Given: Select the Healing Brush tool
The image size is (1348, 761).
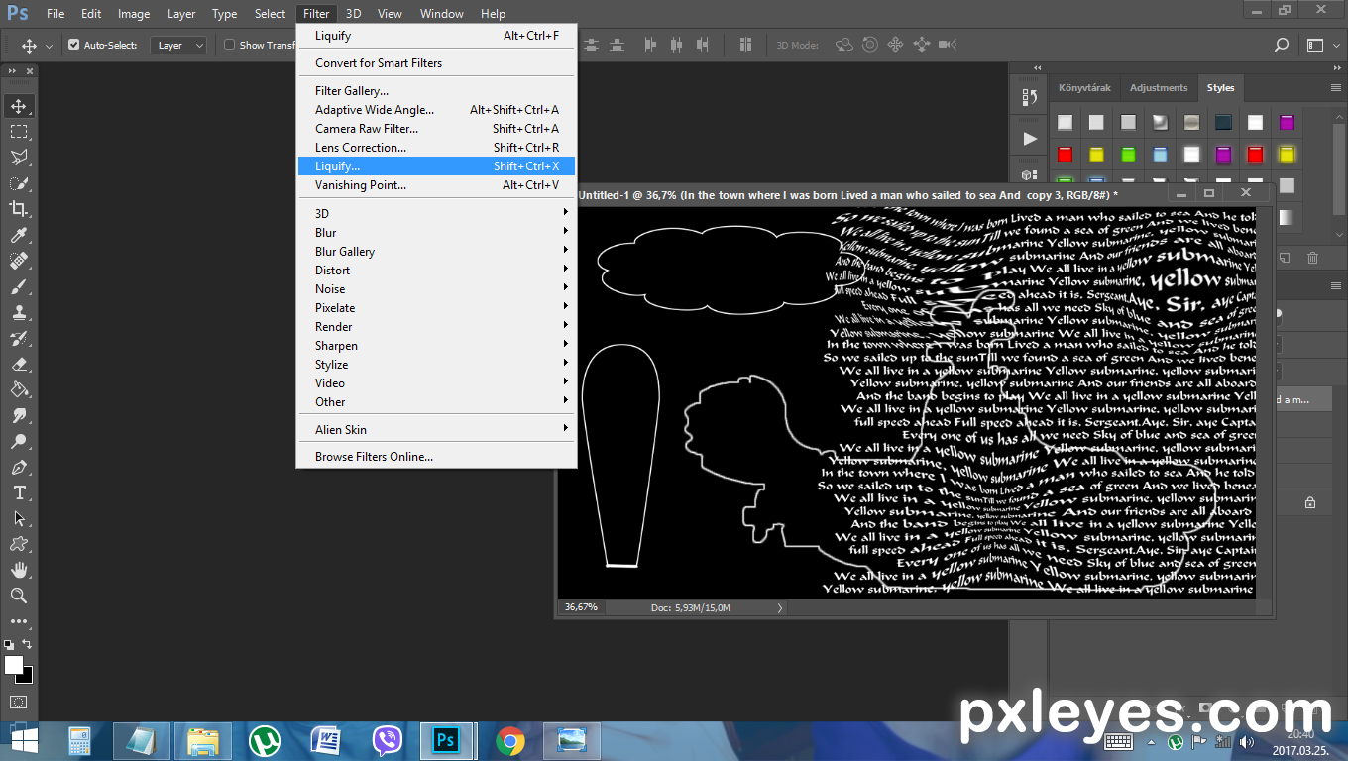Looking at the screenshot, I should (x=19, y=261).
